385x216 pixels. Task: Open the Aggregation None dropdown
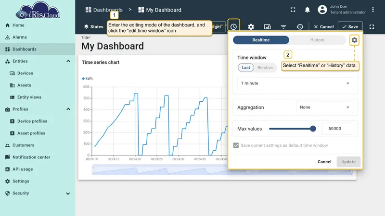[324, 107]
